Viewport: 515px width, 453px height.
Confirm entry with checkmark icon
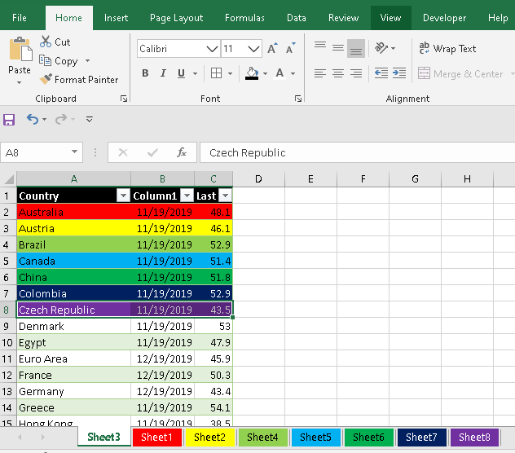(152, 152)
